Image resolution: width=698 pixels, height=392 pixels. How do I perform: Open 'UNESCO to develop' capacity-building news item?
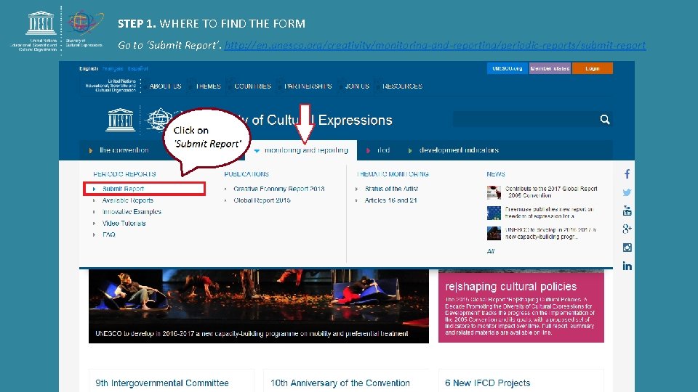550,233
